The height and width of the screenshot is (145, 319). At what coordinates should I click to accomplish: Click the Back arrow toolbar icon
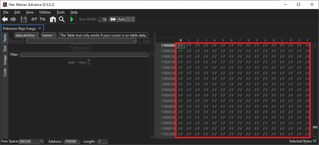[5, 20]
